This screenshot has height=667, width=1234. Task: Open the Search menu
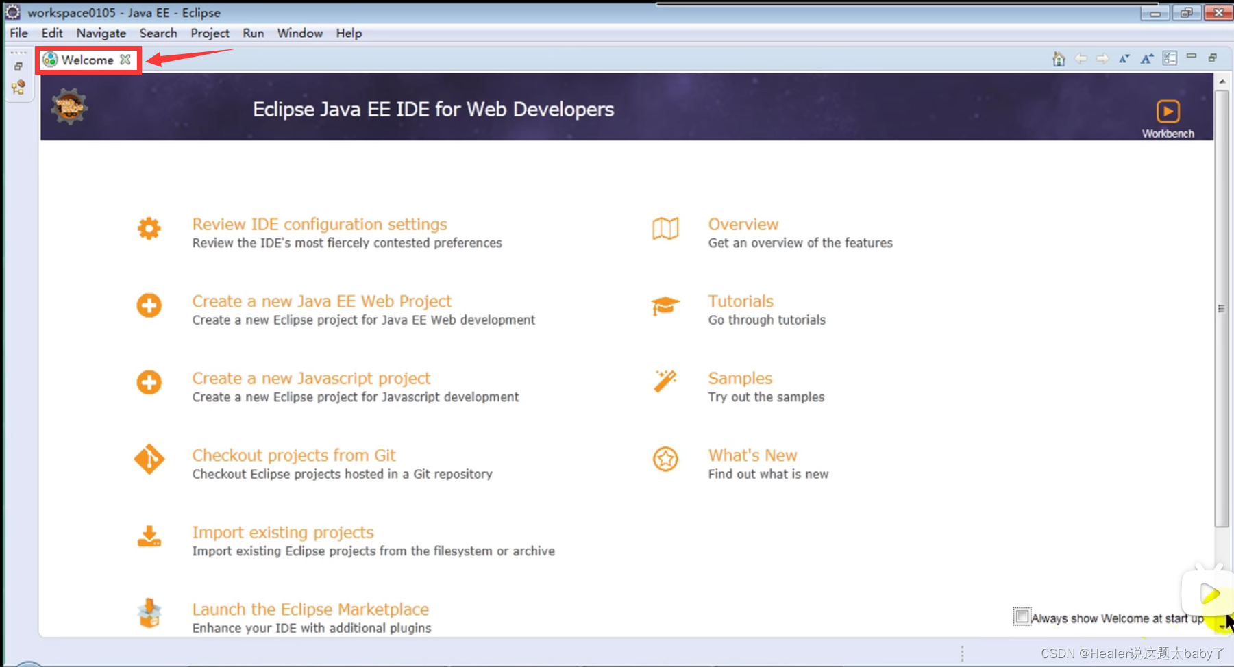click(158, 33)
